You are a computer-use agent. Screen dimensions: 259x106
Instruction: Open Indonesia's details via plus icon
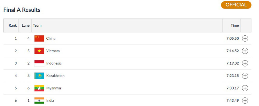[245, 63]
